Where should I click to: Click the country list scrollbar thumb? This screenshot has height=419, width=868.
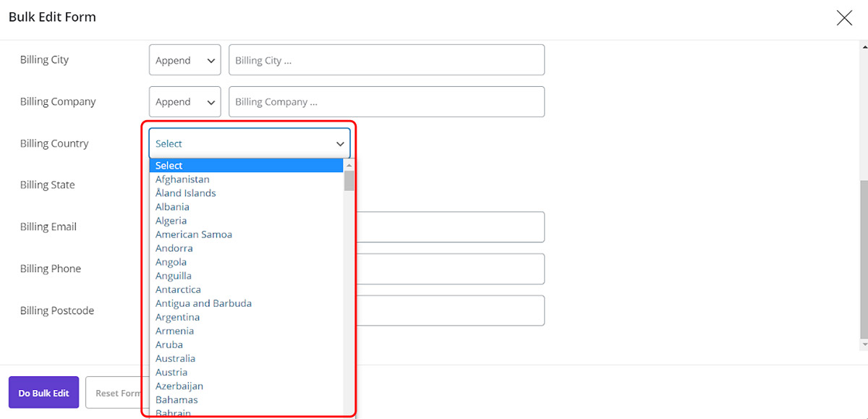[x=349, y=181]
